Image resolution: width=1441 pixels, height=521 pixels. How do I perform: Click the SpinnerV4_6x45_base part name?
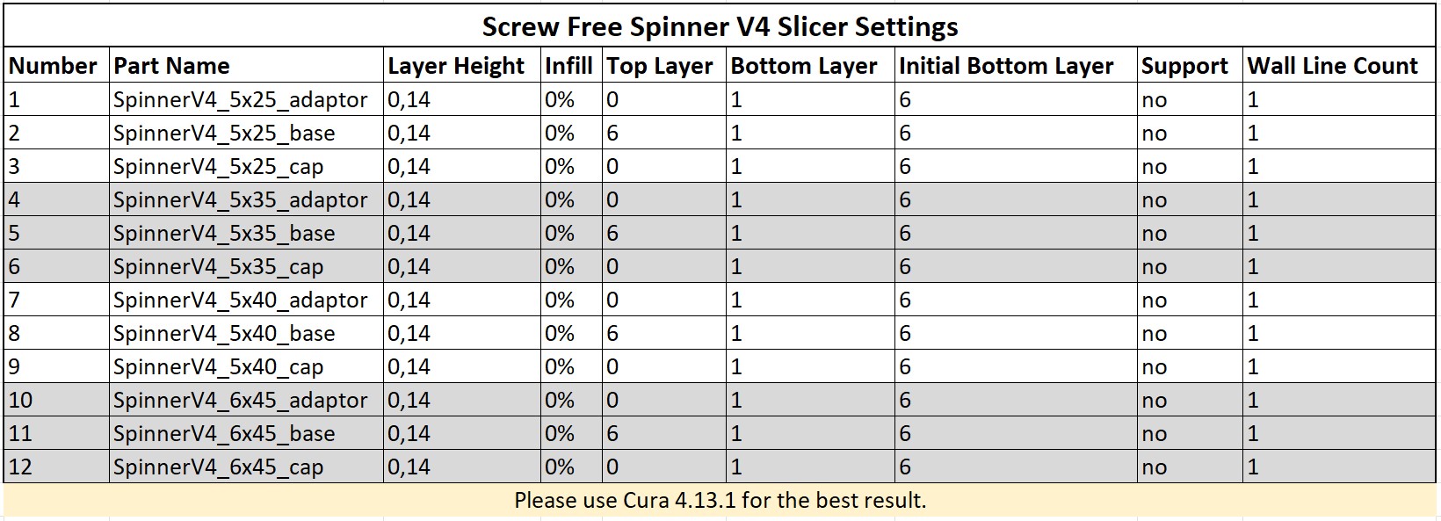coord(224,434)
